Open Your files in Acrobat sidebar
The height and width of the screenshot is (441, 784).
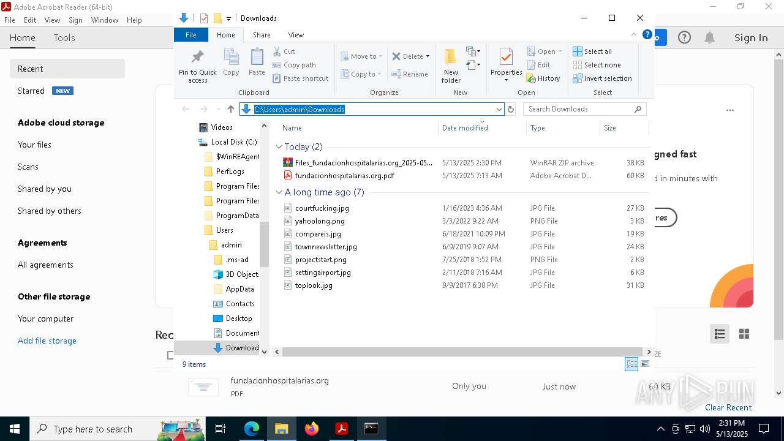click(x=34, y=145)
